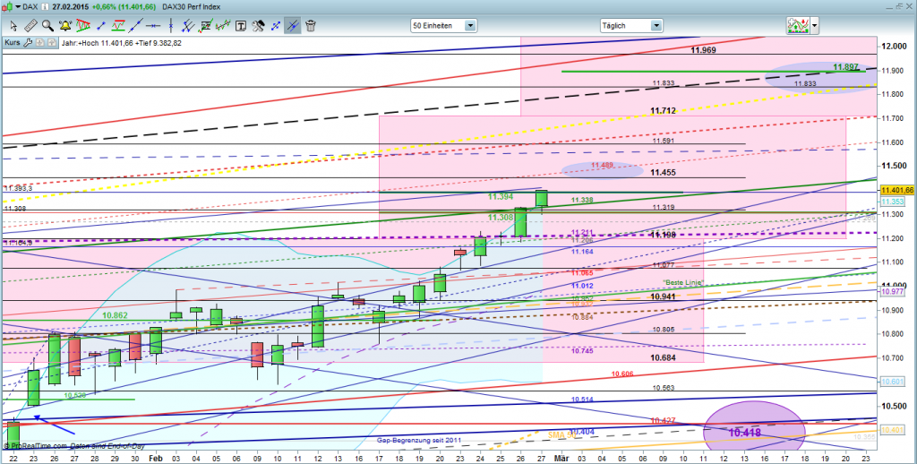Open the Täglich timeframe dropdown
917x464 pixels.
click(631, 26)
